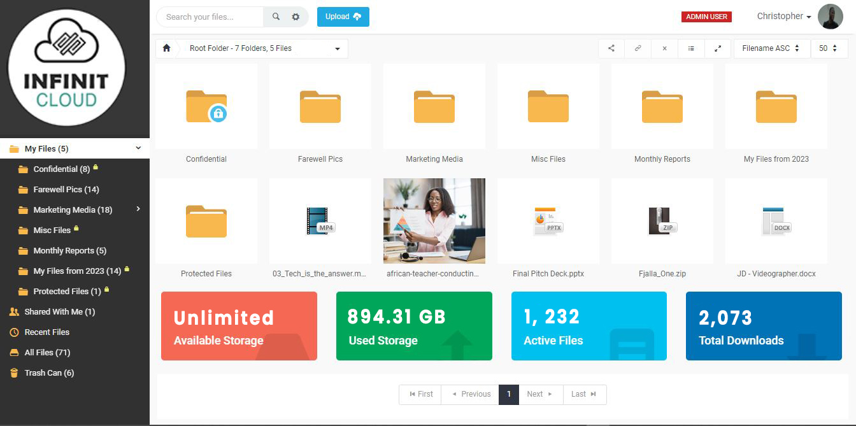856x426 pixels.
Task: Open the 50 per page dropdown
Action: 829,48
